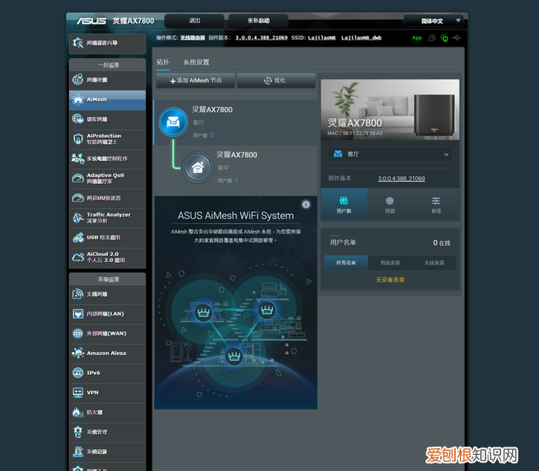This screenshot has height=471, width=539.
Task: Click the App status icon in header
Action: tap(417, 38)
